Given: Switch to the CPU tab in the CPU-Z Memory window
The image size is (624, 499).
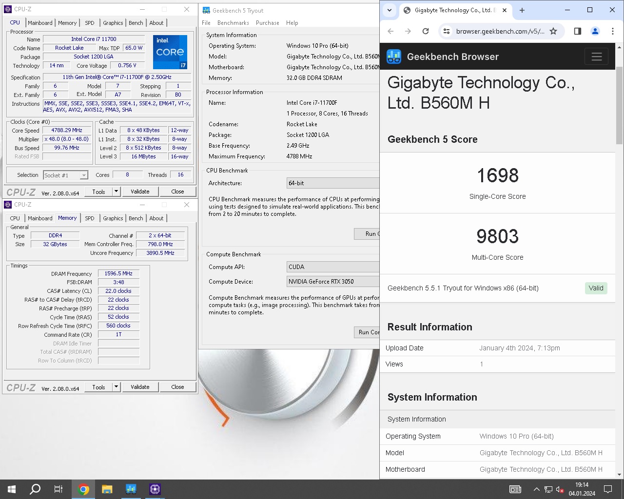Looking at the screenshot, I should click(15, 218).
